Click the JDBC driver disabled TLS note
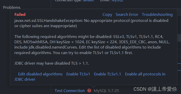 click(x=52, y=63)
